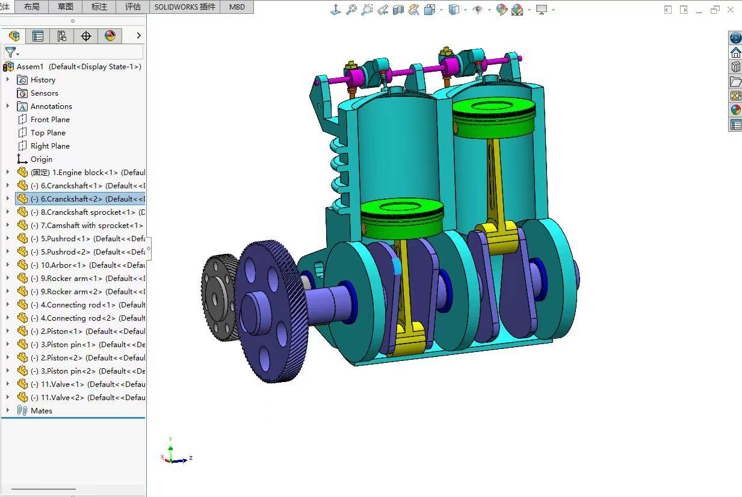This screenshot has width=742, height=497.
Task: Open the PropertyManager panel tab
Action: [38, 36]
